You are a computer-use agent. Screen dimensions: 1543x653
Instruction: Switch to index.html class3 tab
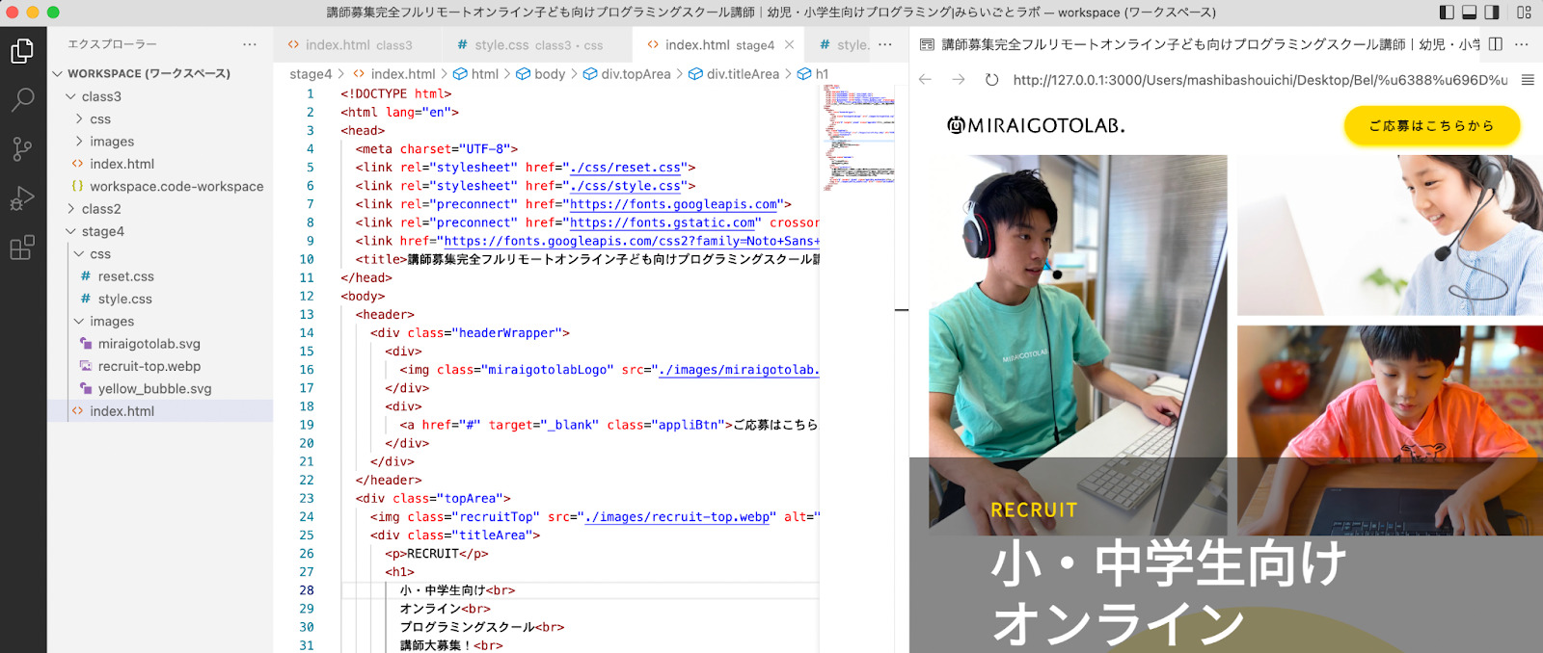358,44
